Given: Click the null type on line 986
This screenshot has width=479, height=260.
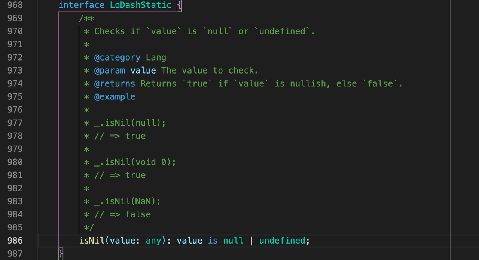Looking at the screenshot, I should point(233,241).
